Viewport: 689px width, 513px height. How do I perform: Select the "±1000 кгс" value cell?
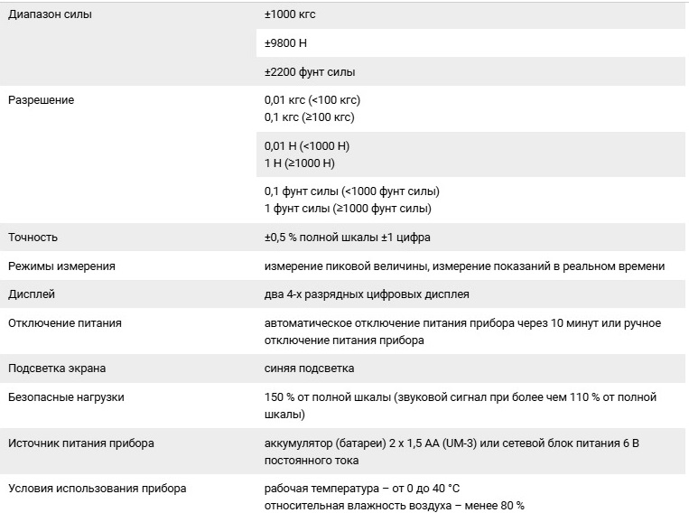[290, 14]
